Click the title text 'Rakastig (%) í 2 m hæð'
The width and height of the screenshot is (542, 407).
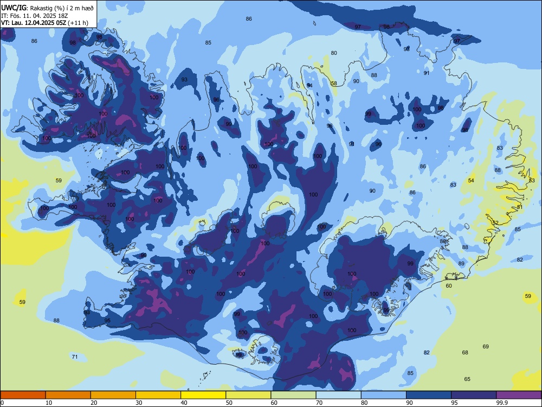point(62,8)
